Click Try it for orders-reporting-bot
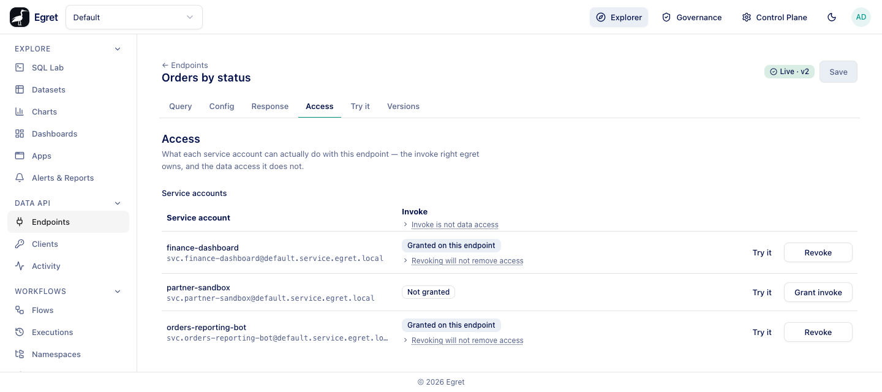 click(762, 332)
